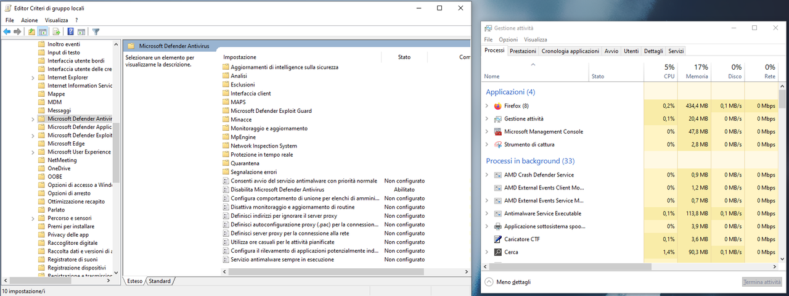Click the OneDrive folder icon in tree
789x296 pixels.
[x=42, y=168]
